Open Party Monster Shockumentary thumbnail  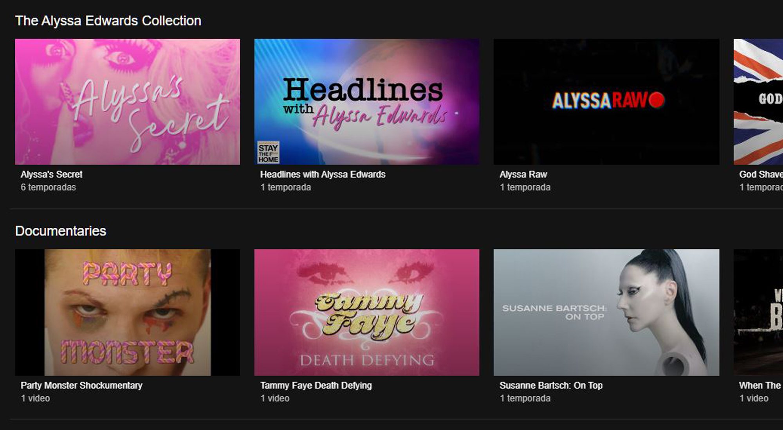pyautogui.click(x=127, y=312)
